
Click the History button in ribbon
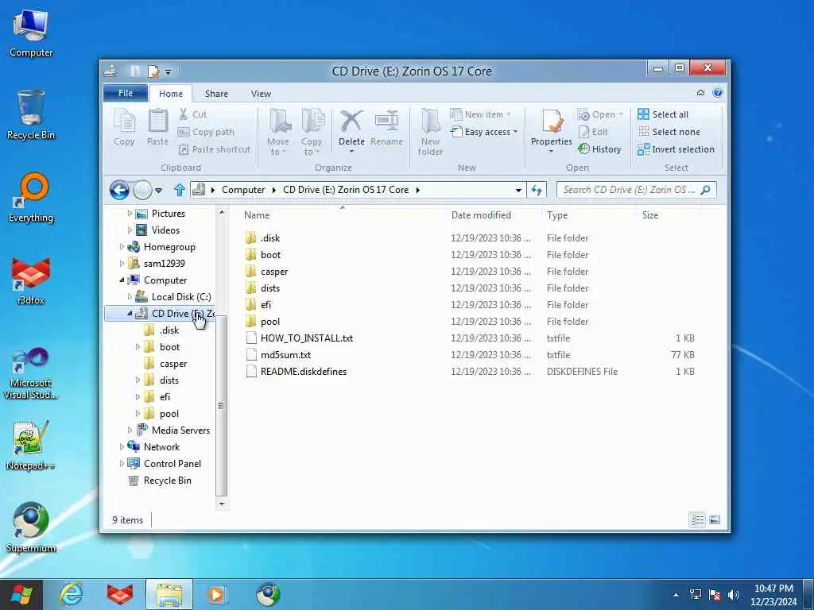(599, 149)
